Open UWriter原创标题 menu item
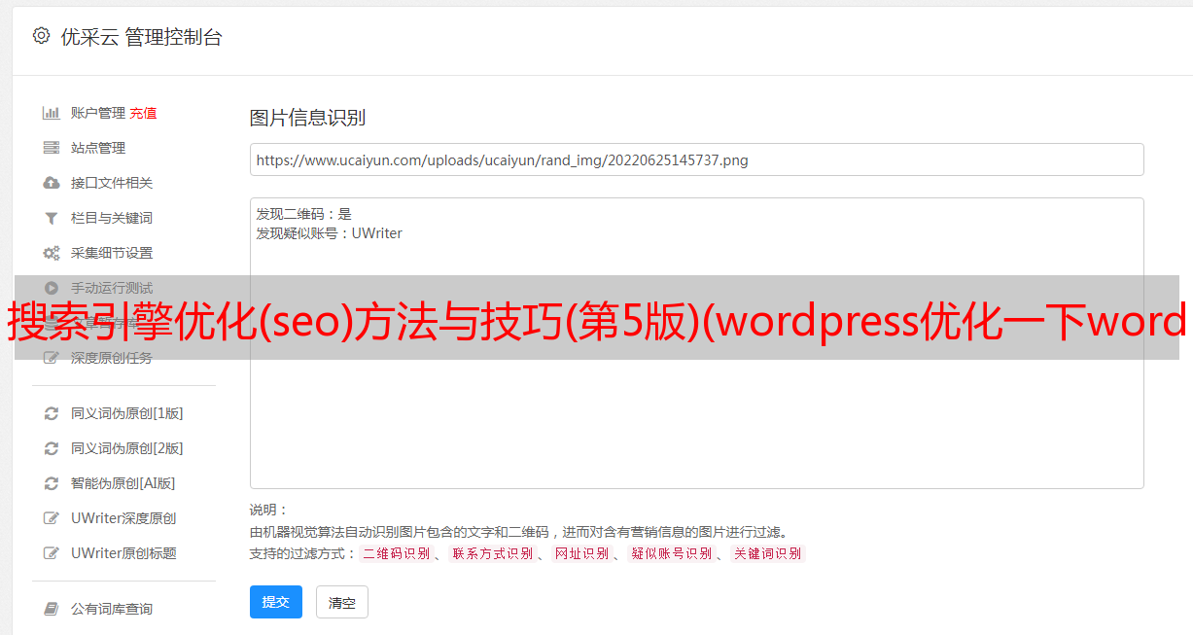This screenshot has width=1193, height=635. [x=123, y=553]
